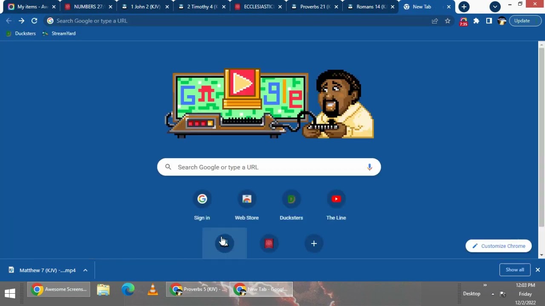Switch to Proverbs 5 (KJV) Chrome window
The image size is (545, 306).
pos(198,289)
